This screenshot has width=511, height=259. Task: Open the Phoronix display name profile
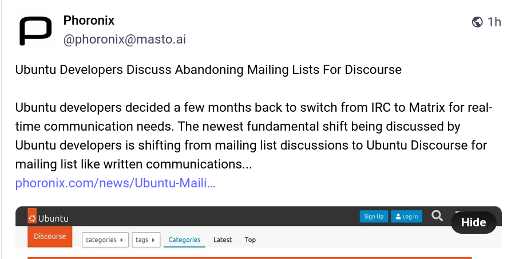(x=89, y=21)
